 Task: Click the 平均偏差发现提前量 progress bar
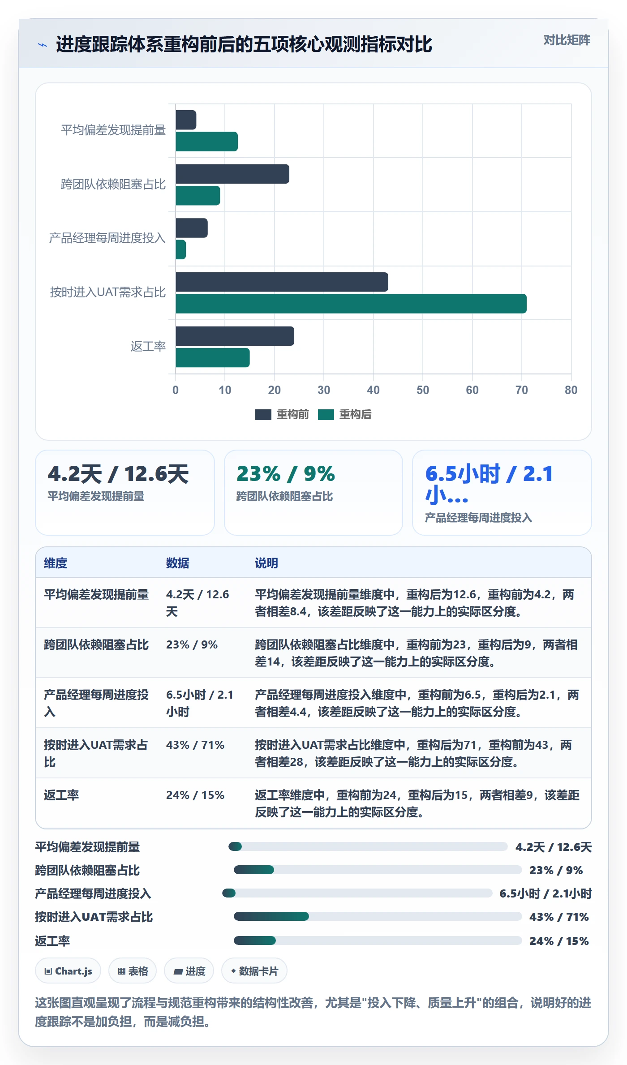point(368,846)
